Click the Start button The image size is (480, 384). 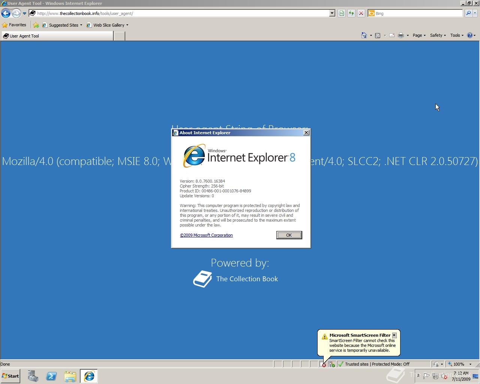[x=10, y=376]
